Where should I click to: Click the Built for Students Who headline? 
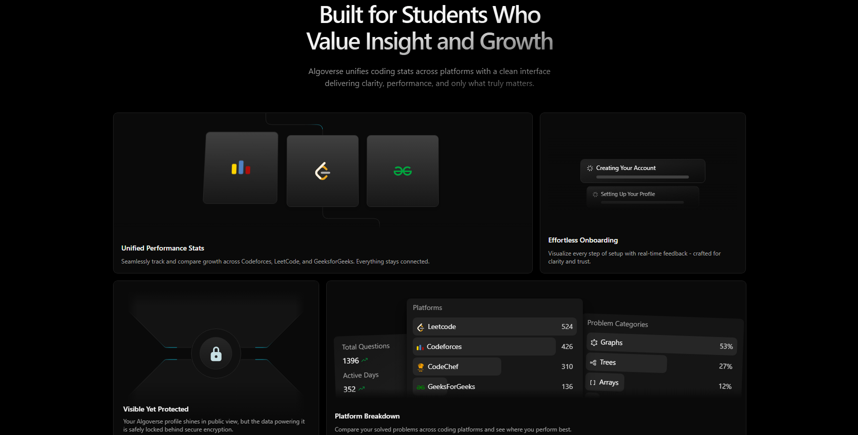pyautogui.click(x=430, y=14)
